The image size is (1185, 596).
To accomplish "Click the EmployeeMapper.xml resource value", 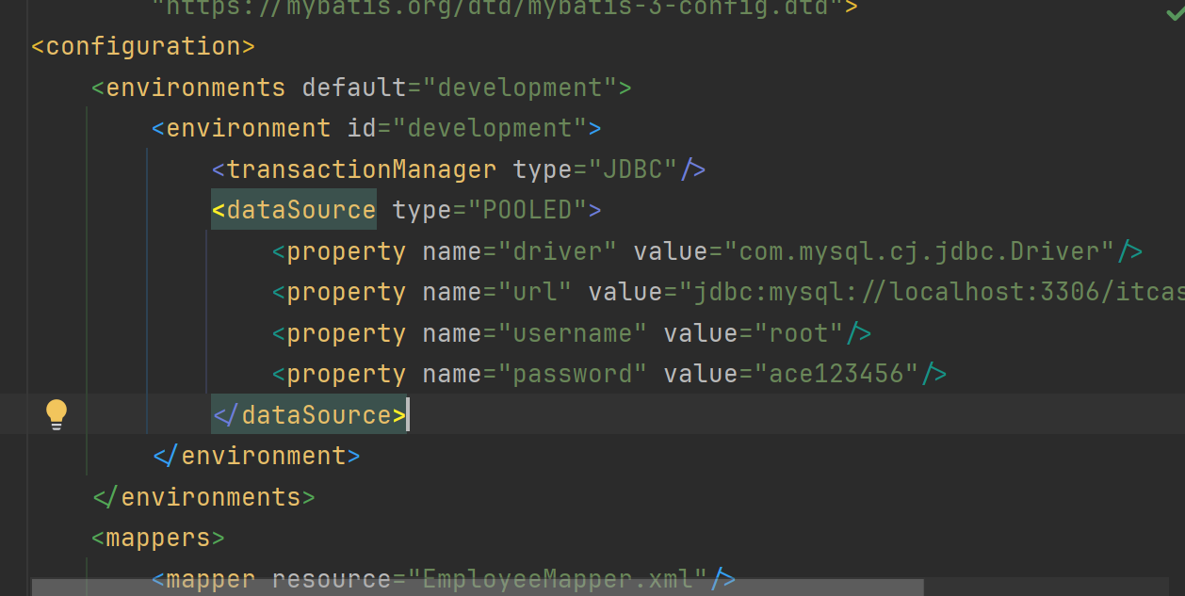I will (x=558, y=579).
